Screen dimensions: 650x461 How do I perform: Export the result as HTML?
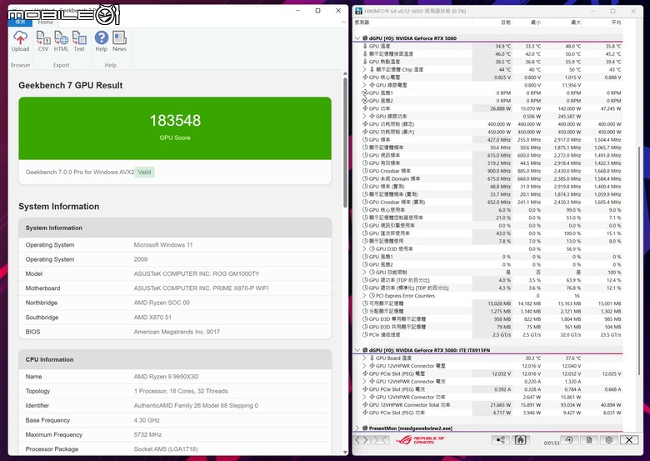pos(61,42)
